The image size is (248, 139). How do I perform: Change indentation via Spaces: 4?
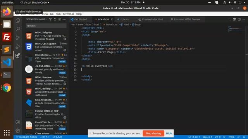pos(207,137)
